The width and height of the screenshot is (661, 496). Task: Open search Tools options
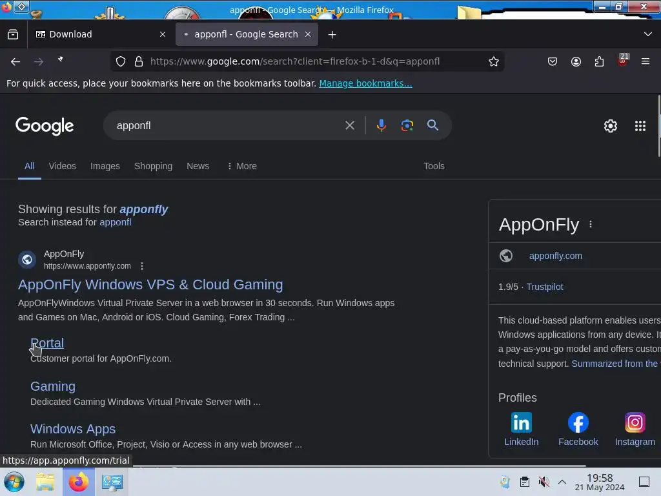(434, 166)
